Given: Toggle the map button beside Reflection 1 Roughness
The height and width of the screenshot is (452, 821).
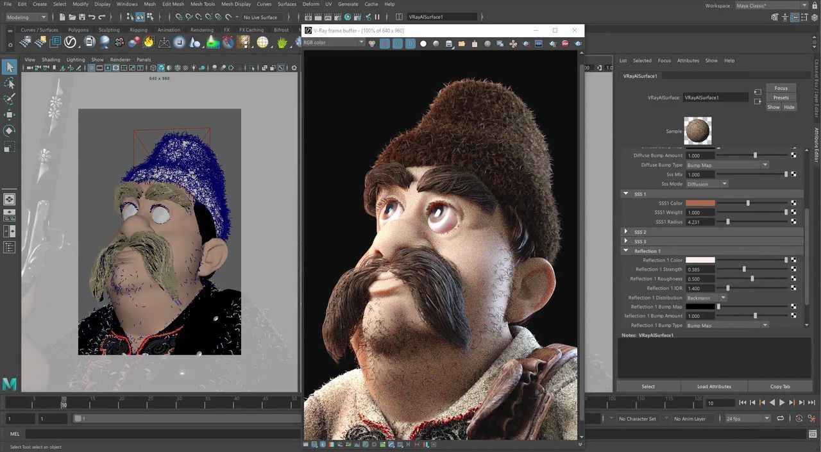Looking at the screenshot, I should coord(793,279).
